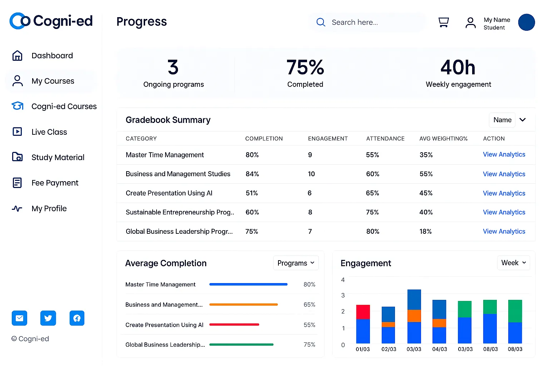The width and height of the screenshot is (549, 366).
Task: Click the Facebook icon in sidebar footer
Action: [x=77, y=318]
